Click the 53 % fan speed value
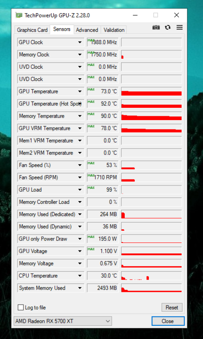 [103, 165]
